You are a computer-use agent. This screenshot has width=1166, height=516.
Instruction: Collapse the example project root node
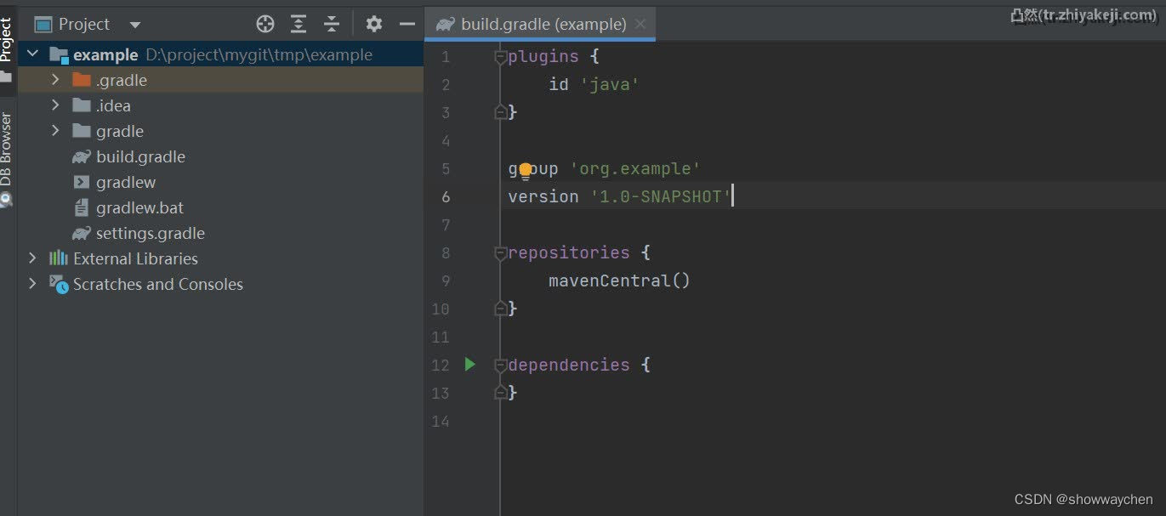click(x=33, y=54)
